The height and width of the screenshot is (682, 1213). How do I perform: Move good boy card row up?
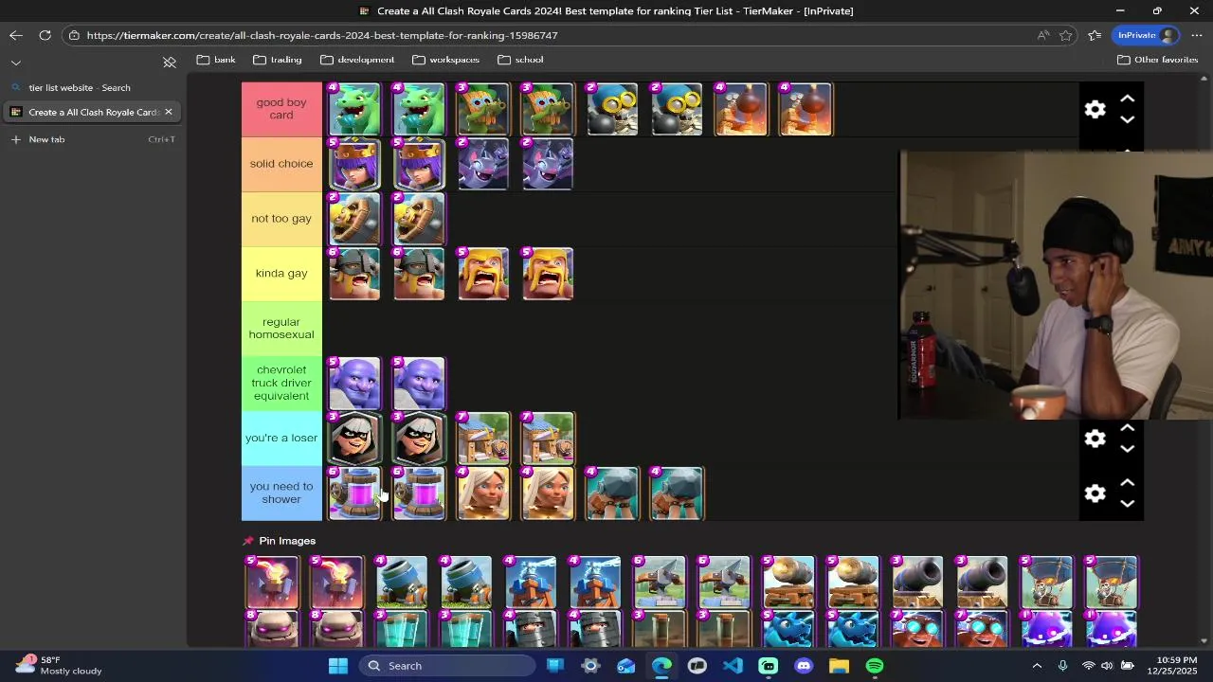tap(1127, 99)
